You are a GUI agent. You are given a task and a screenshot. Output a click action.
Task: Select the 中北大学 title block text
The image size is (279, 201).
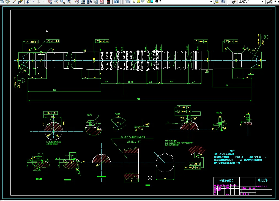(263, 180)
